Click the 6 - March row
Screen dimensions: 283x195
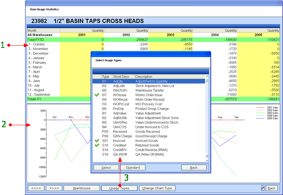click(x=43, y=67)
